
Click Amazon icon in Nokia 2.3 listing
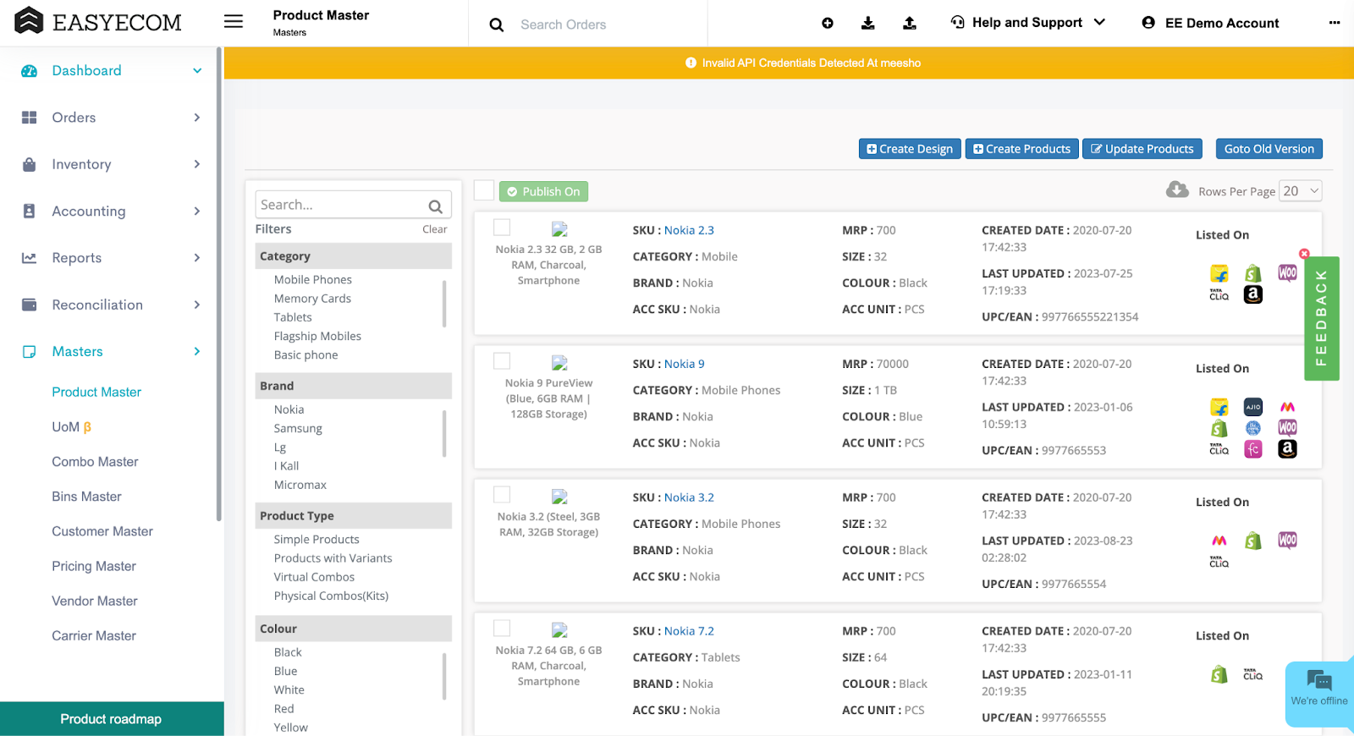[1253, 294]
